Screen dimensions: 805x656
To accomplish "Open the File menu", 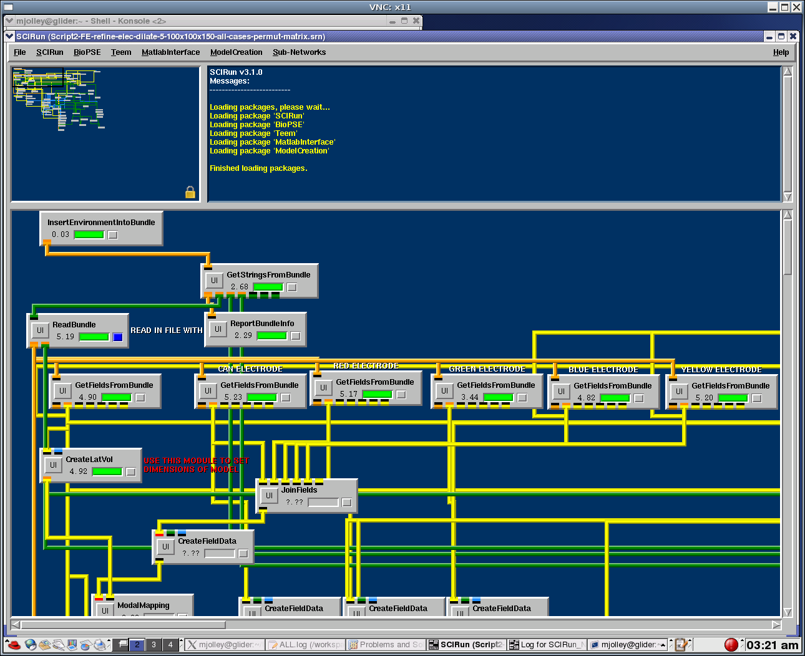I will point(20,52).
